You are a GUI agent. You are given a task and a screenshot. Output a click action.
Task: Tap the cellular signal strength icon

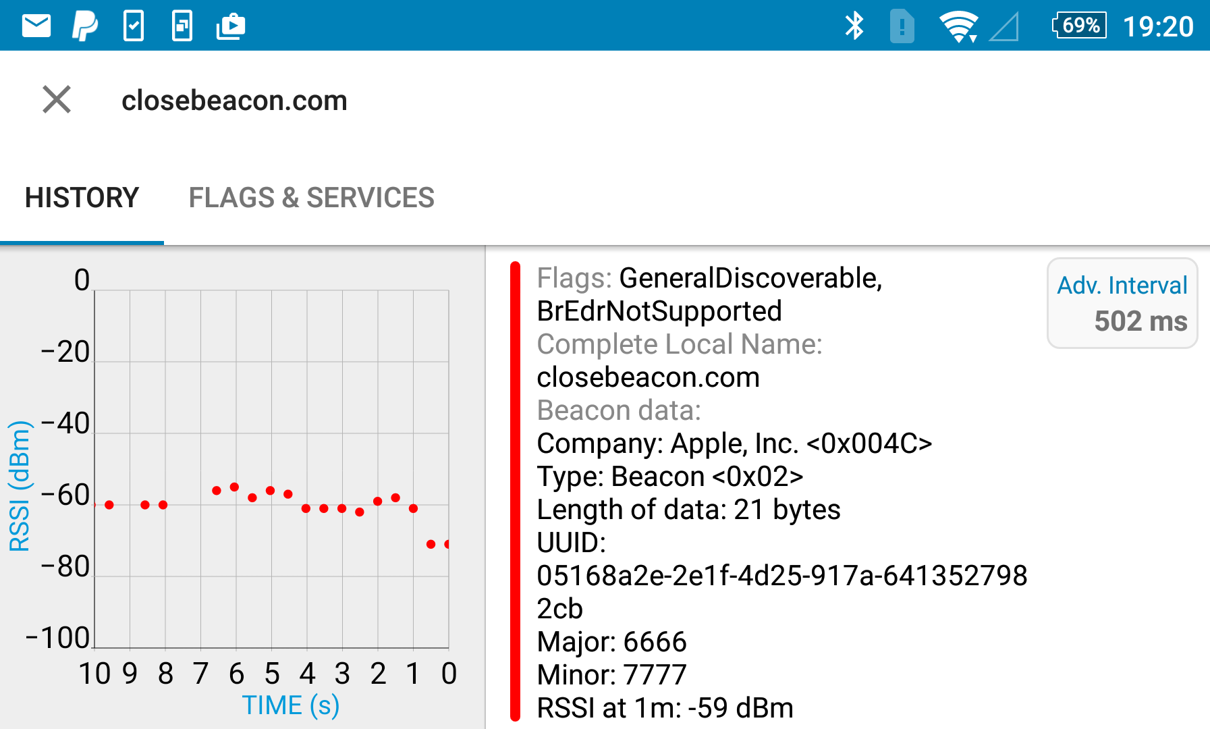pos(1004,27)
